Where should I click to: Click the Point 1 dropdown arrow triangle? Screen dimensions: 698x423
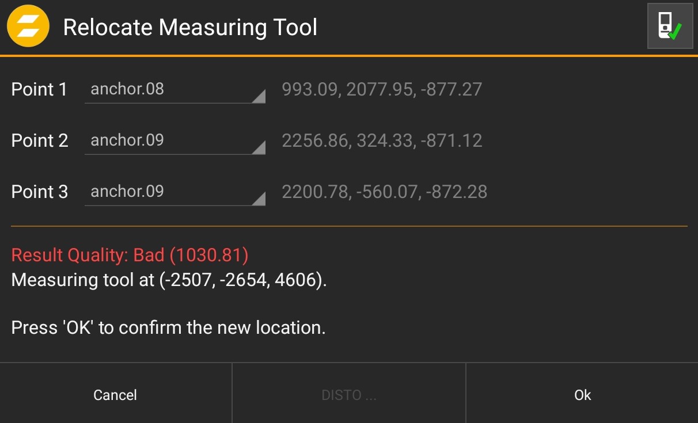click(259, 96)
